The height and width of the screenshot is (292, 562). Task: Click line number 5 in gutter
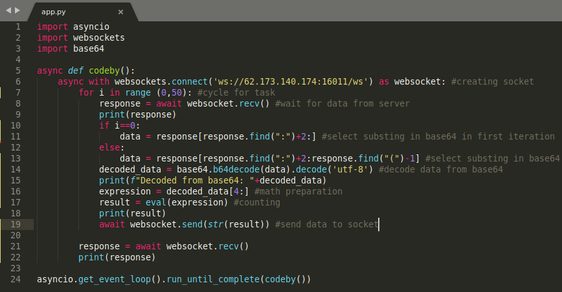pyautogui.click(x=18, y=71)
